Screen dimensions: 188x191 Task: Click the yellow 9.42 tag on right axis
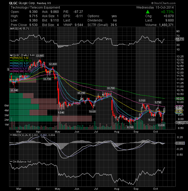click(179, 111)
